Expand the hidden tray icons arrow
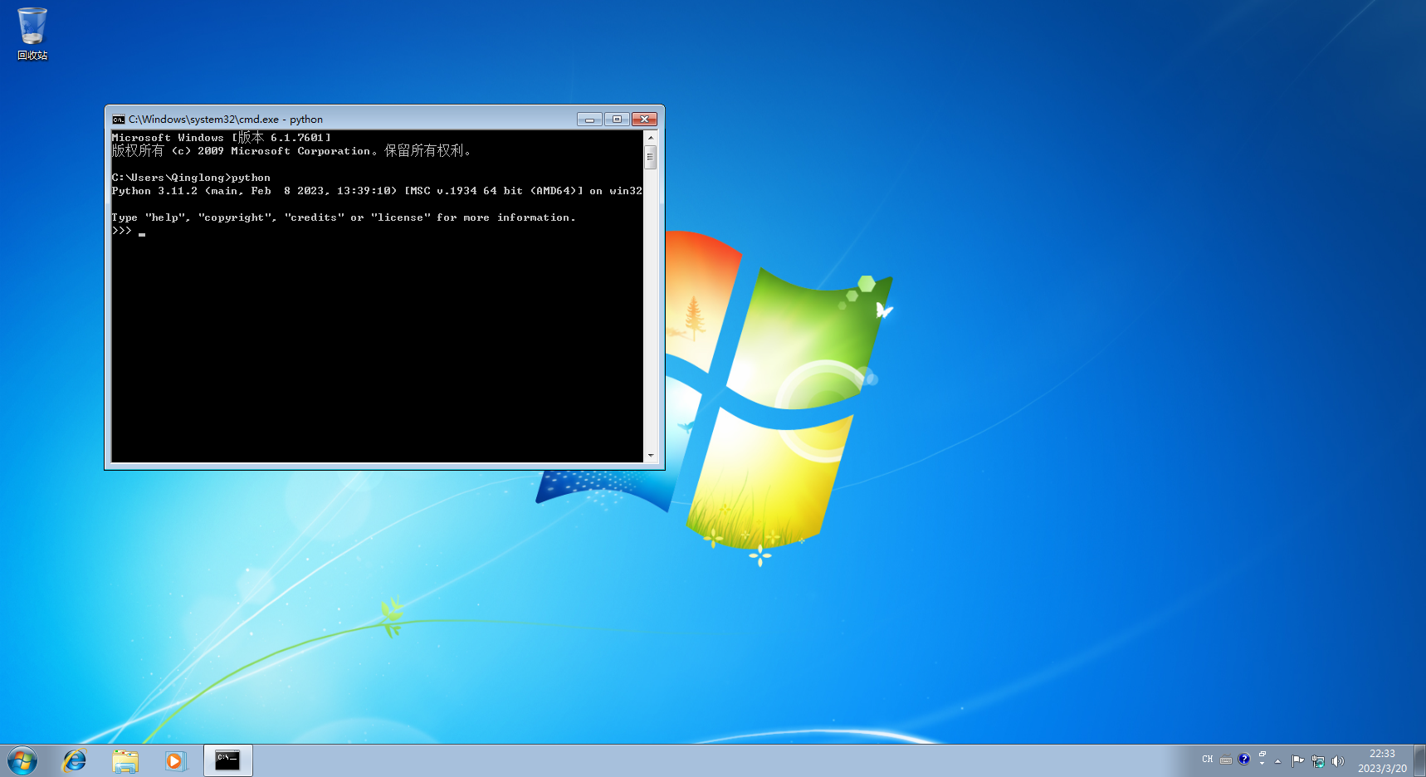Screen dimensions: 1426x777 tap(1278, 760)
